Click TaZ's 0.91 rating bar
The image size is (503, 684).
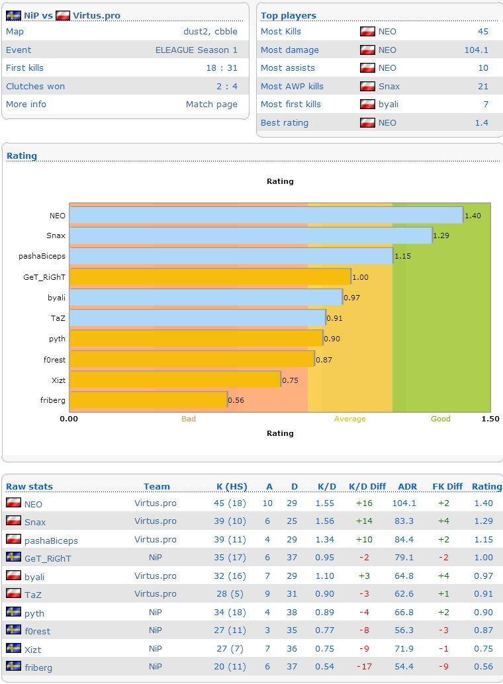coord(198,318)
